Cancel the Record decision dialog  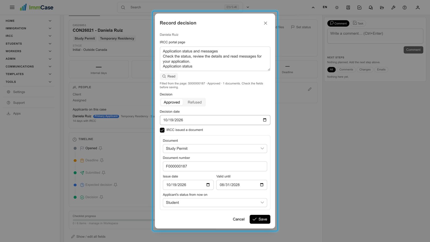point(239,219)
